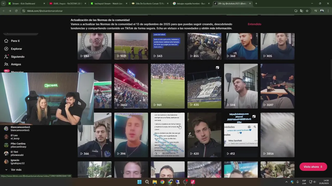Open video with 1031 views

pos(131,46)
